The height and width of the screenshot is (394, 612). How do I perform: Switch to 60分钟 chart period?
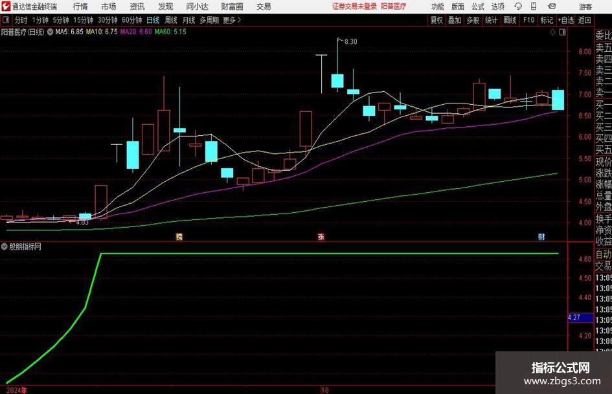tap(132, 20)
